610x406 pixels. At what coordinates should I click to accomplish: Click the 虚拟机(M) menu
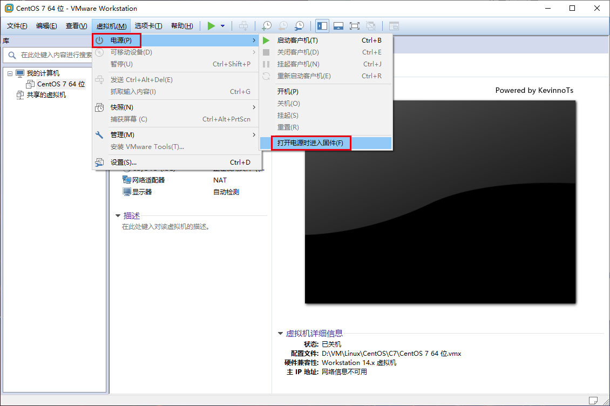point(111,26)
